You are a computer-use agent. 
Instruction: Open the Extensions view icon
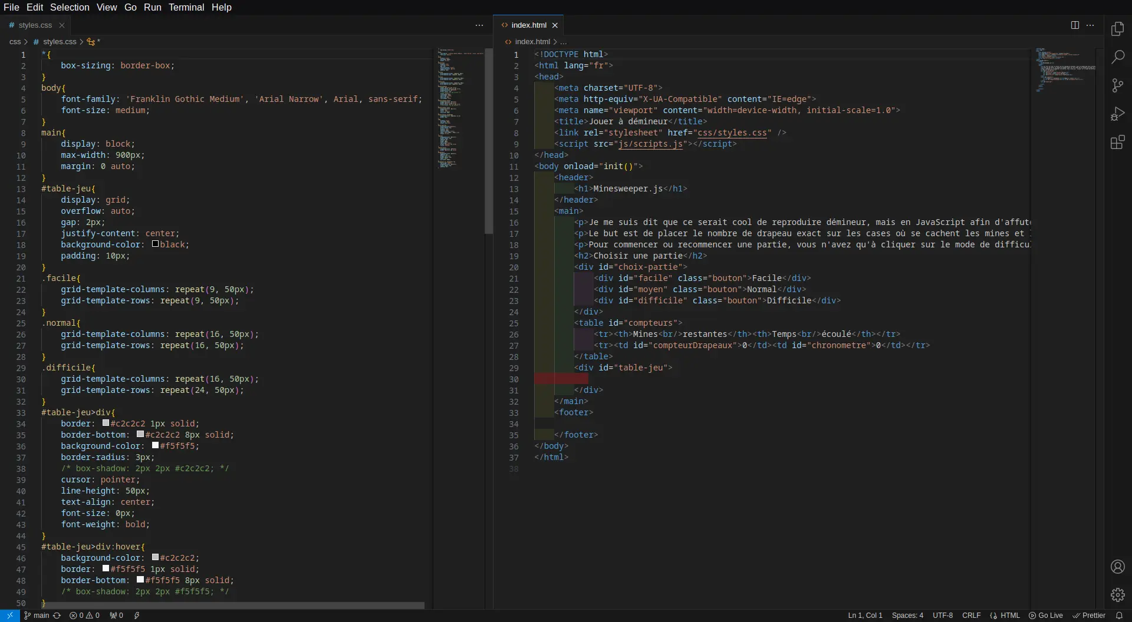1117,142
